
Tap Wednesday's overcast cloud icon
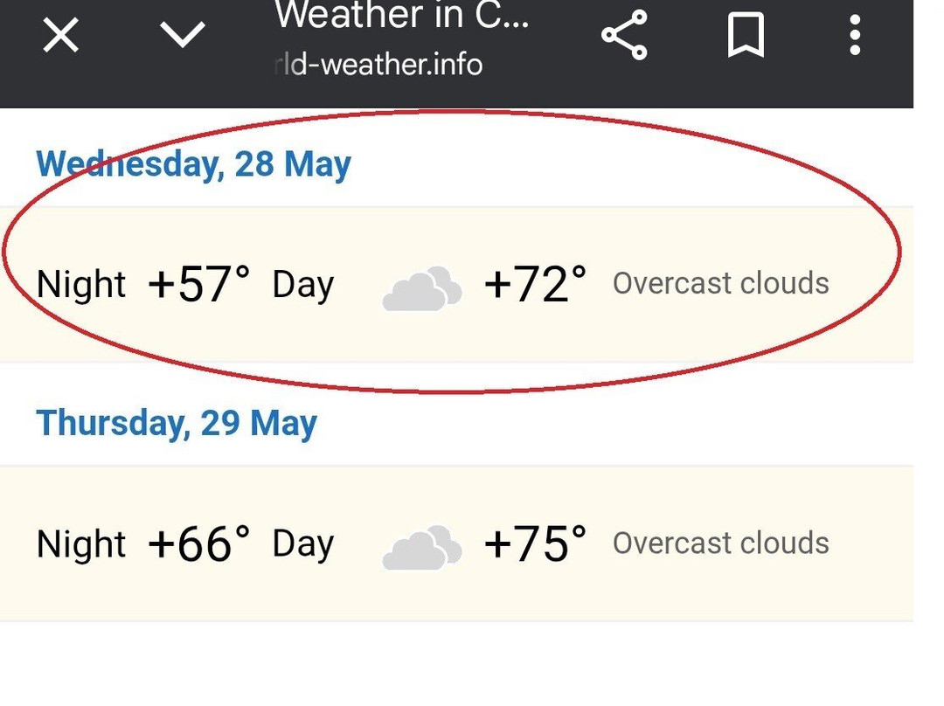[422, 288]
